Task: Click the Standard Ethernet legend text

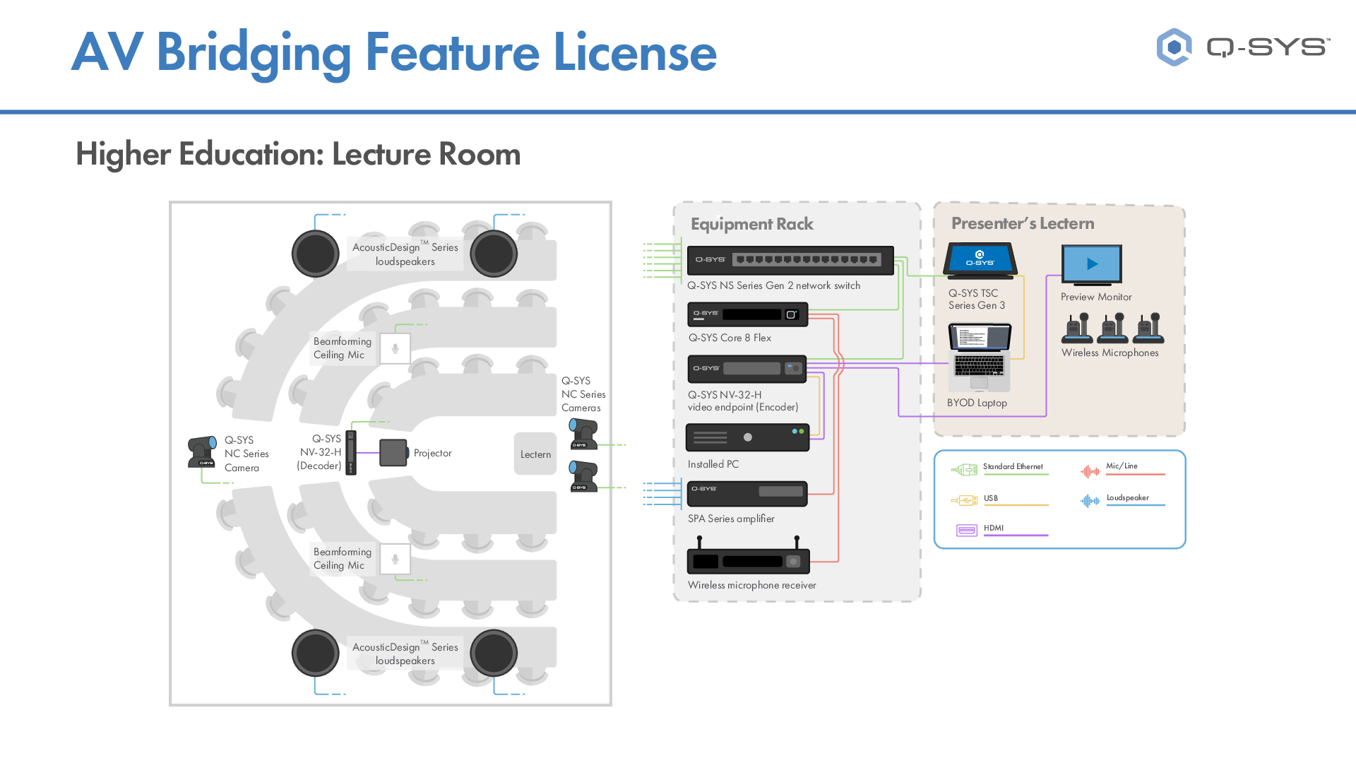Action: pos(1013,466)
